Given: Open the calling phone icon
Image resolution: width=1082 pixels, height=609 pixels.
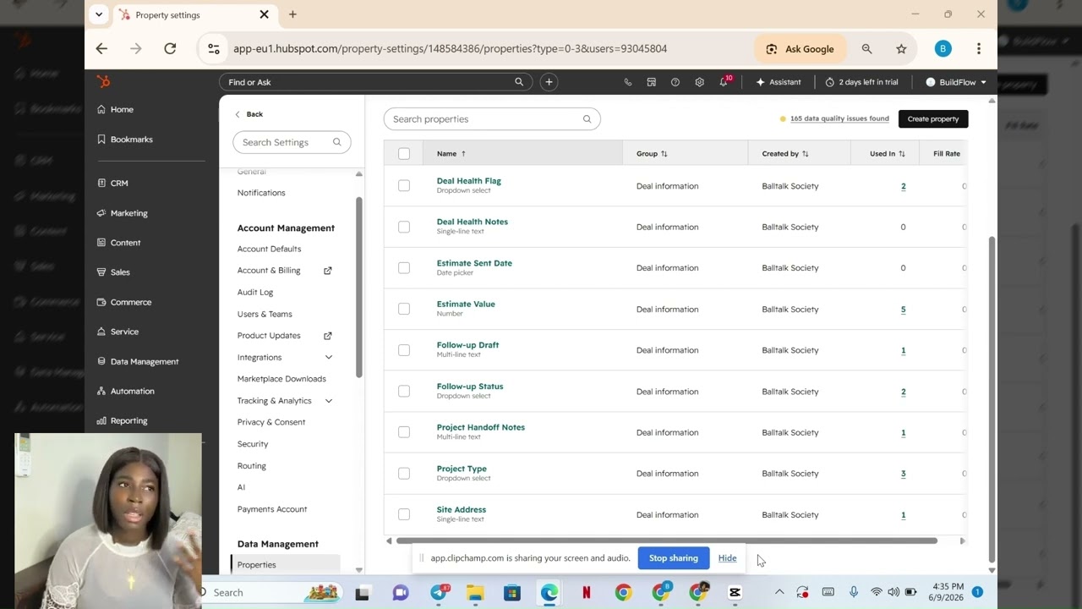Looking at the screenshot, I should point(627,82).
